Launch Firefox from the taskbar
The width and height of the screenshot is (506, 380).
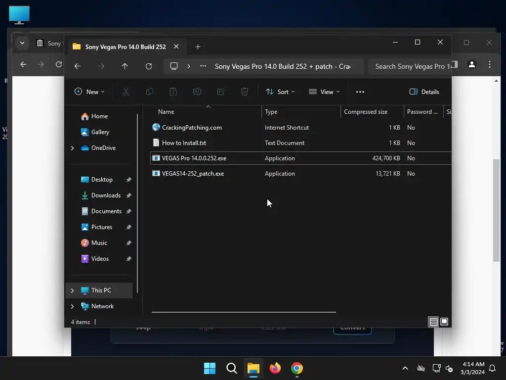(275, 368)
